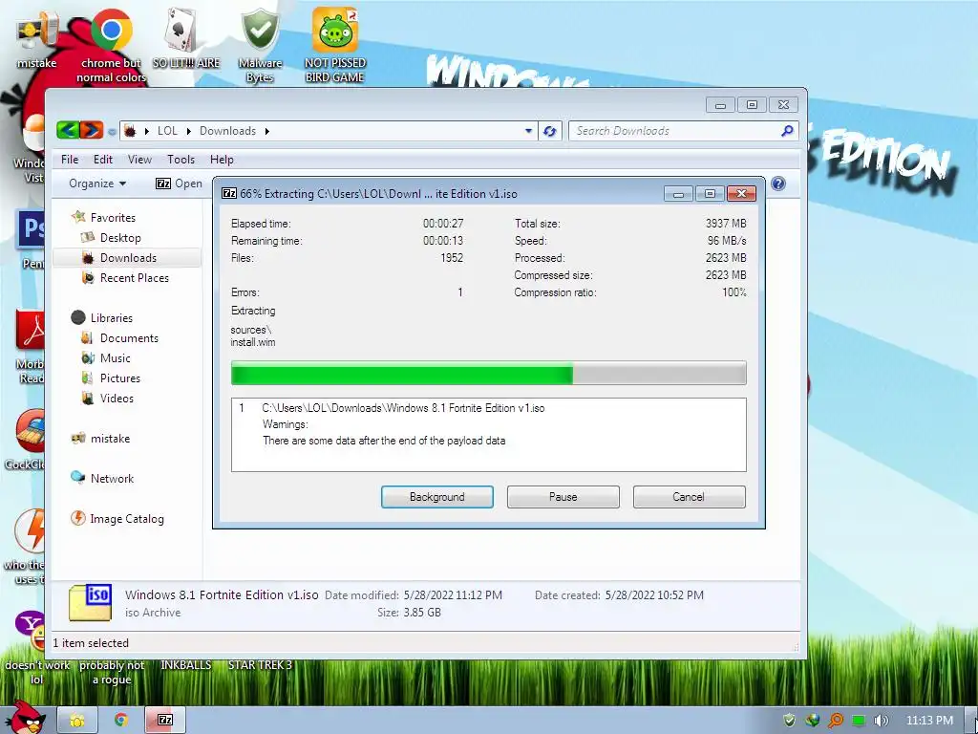Click the Explorer folder taskbar button
This screenshot has height=734, width=978.
[77, 721]
